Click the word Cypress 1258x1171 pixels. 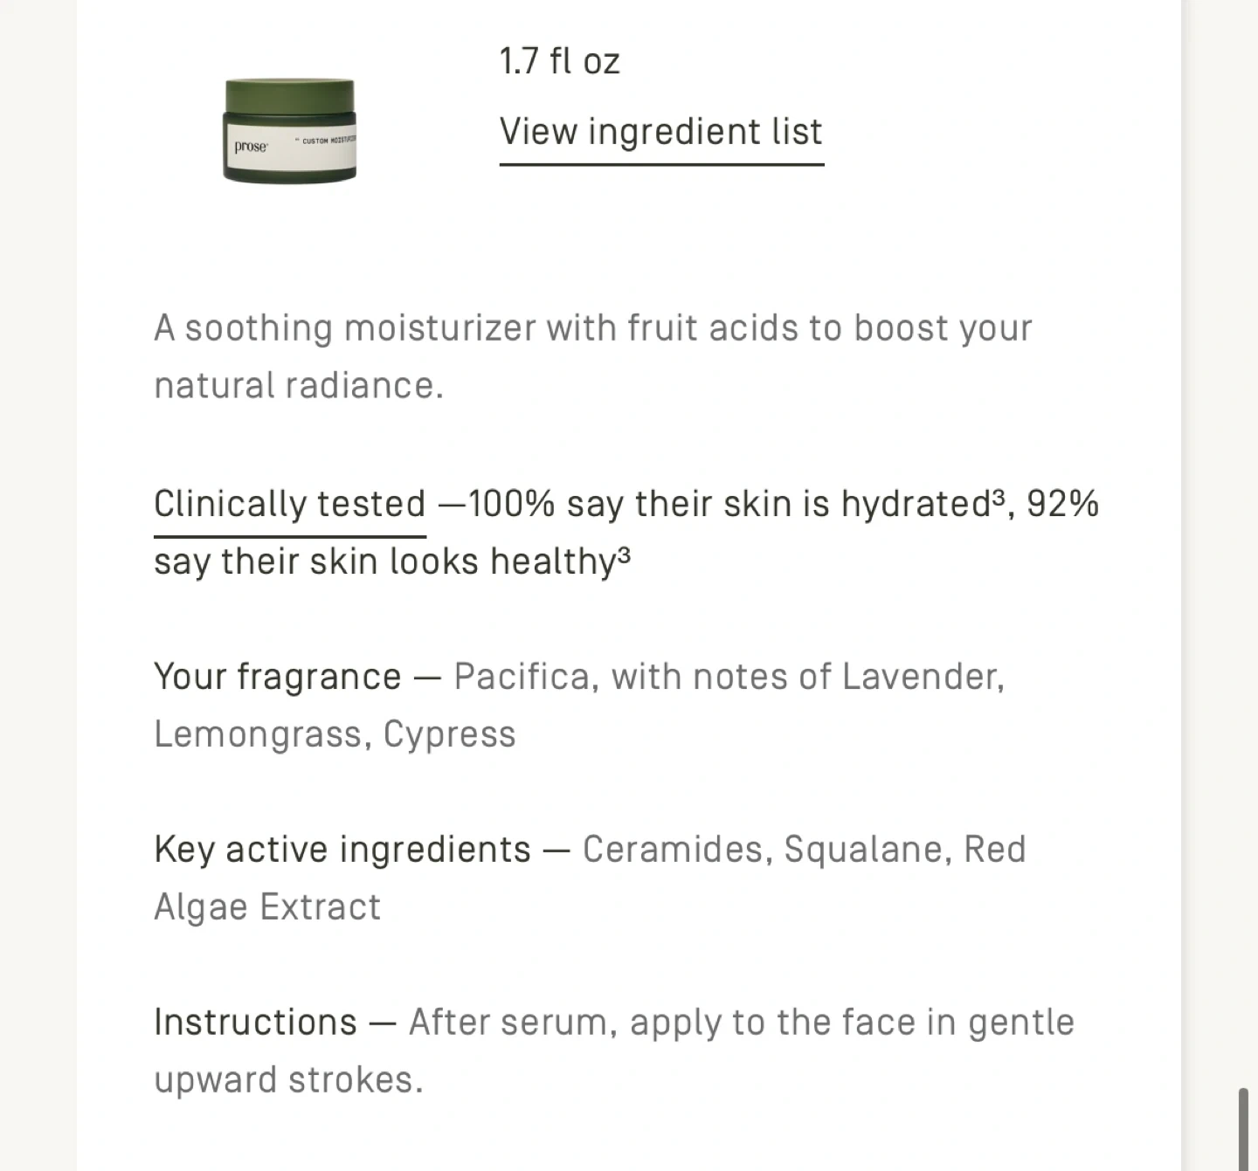coord(449,734)
